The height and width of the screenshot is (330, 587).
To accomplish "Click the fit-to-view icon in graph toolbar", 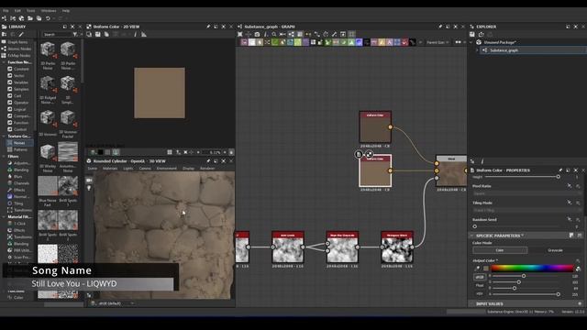I will coord(240,34).
